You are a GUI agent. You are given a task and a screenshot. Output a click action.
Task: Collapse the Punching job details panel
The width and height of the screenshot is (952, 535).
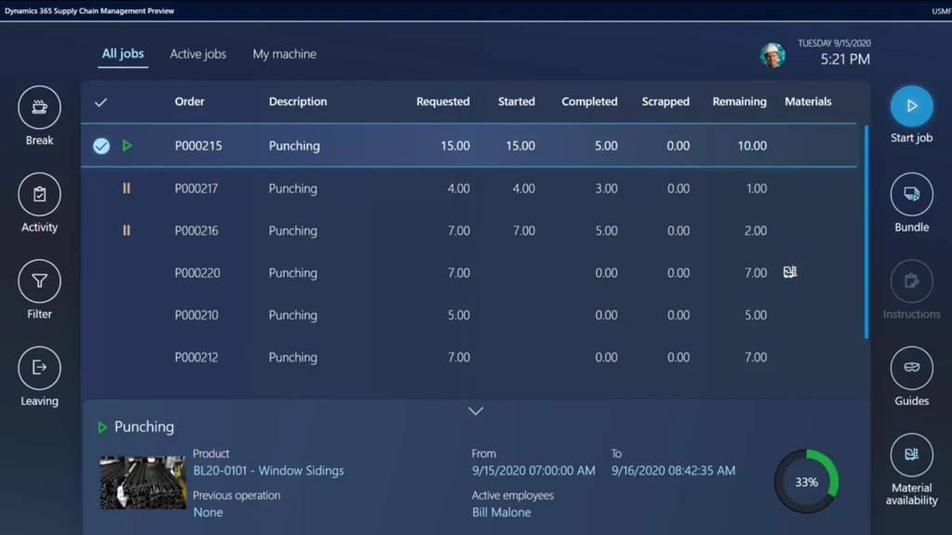pyautogui.click(x=476, y=411)
